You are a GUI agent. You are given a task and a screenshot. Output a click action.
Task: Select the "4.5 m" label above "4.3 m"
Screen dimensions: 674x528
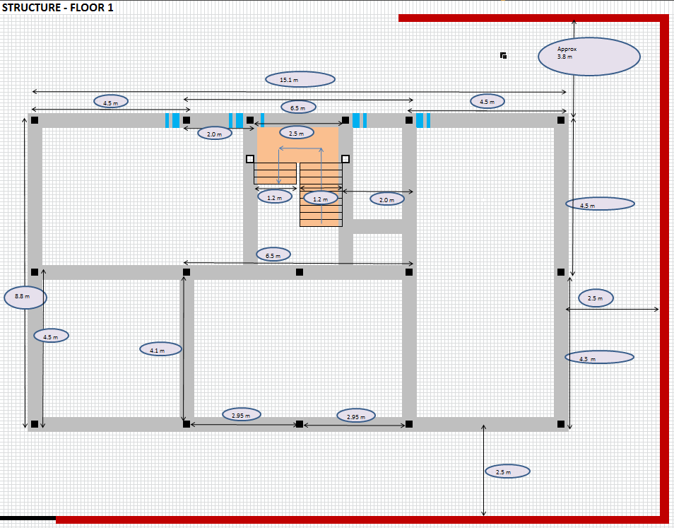(600, 204)
